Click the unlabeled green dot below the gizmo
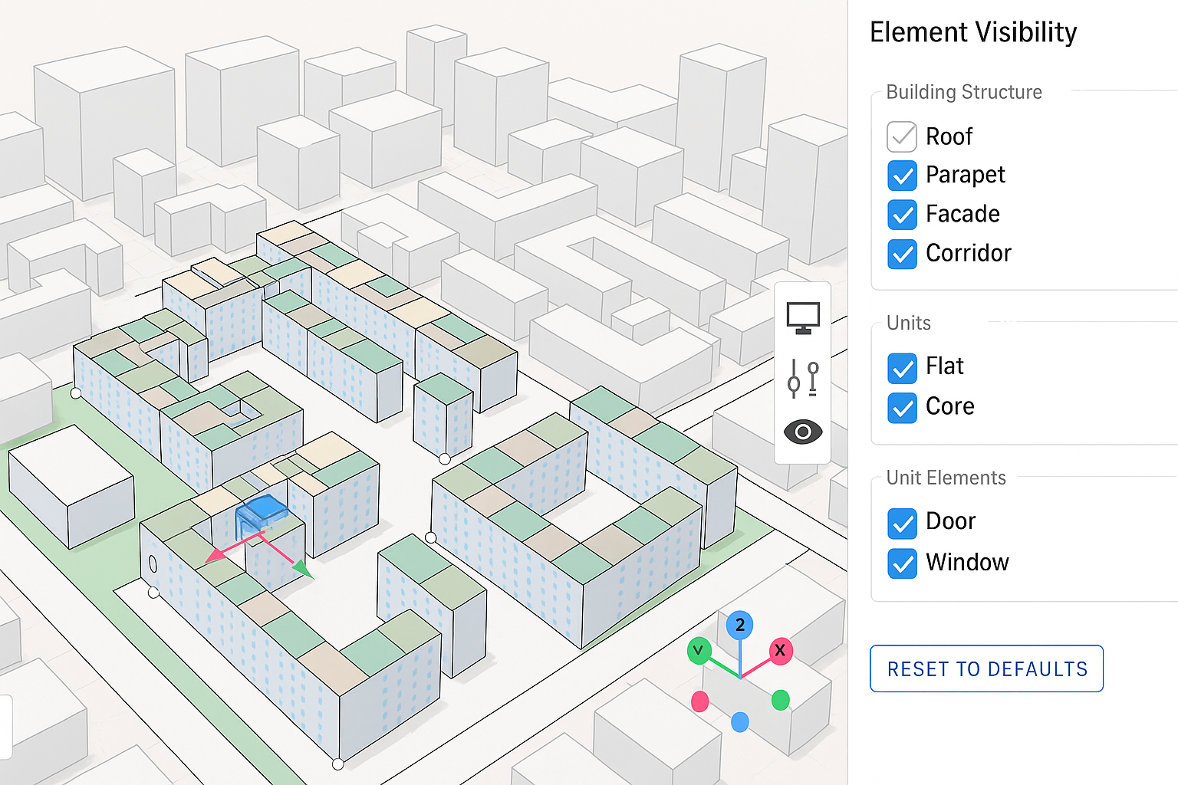The width and height of the screenshot is (1178, 785). pyautogui.click(x=781, y=700)
